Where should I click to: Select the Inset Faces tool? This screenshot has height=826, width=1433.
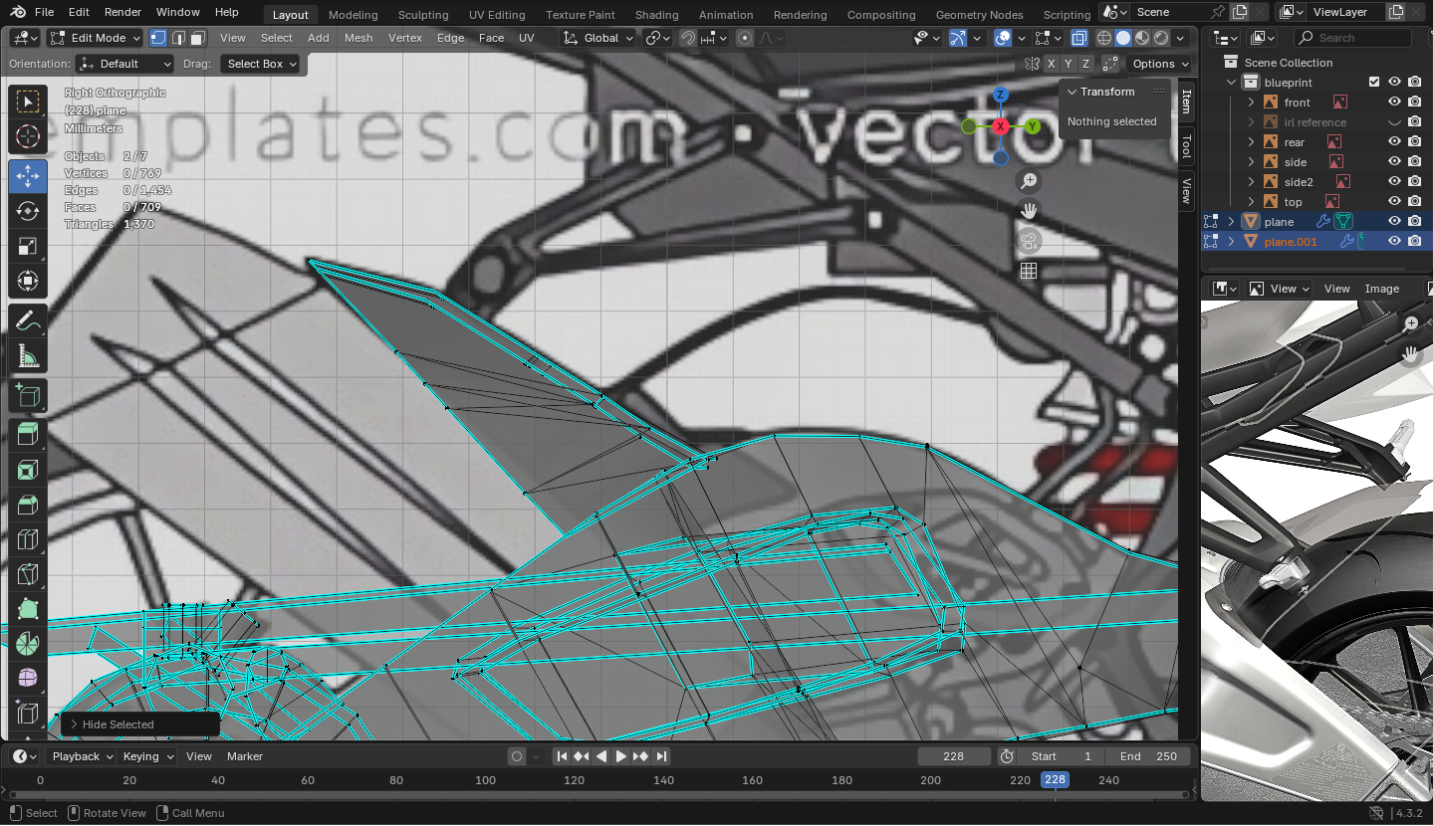pyautogui.click(x=28, y=470)
